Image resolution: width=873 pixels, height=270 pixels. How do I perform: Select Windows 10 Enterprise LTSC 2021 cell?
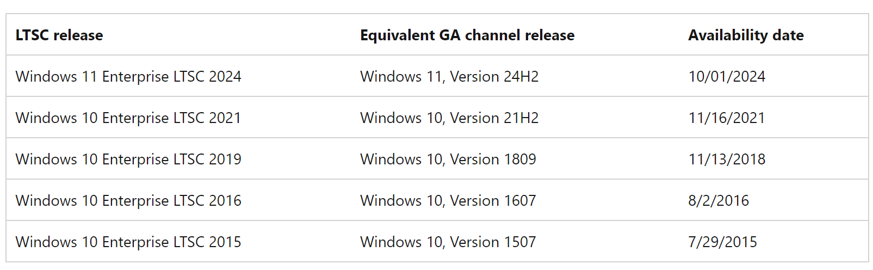click(x=128, y=118)
